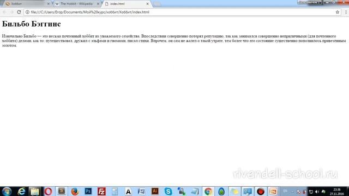Click the heading Бильбо Бэггинс
The height and width of the screenshot is (196, 349).
[x=32, y=24]
